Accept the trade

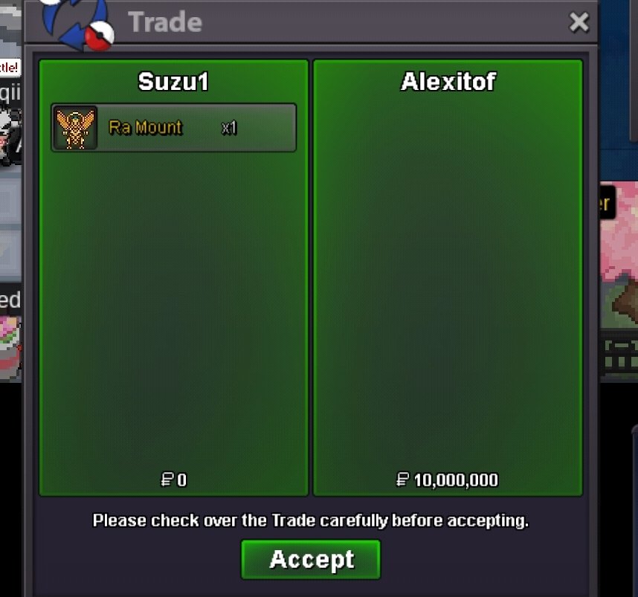[311, 560]
